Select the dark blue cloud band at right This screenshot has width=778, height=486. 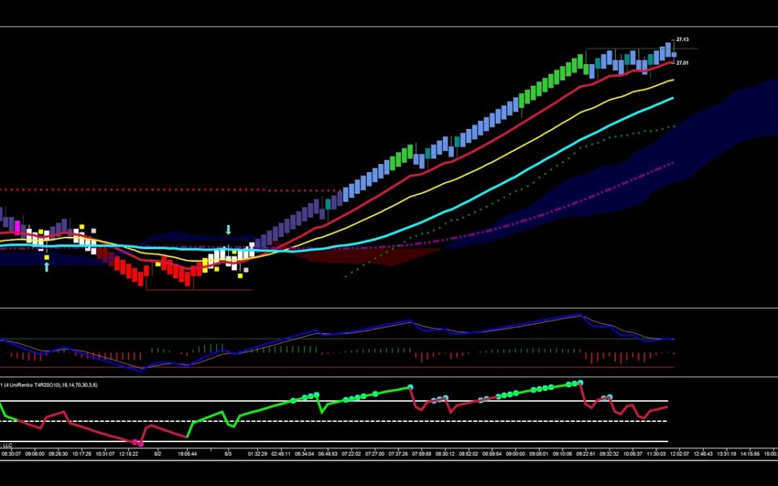point(694,149)
